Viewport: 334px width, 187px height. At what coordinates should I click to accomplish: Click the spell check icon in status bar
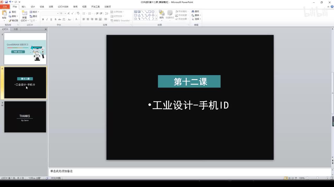pos(47,178)
